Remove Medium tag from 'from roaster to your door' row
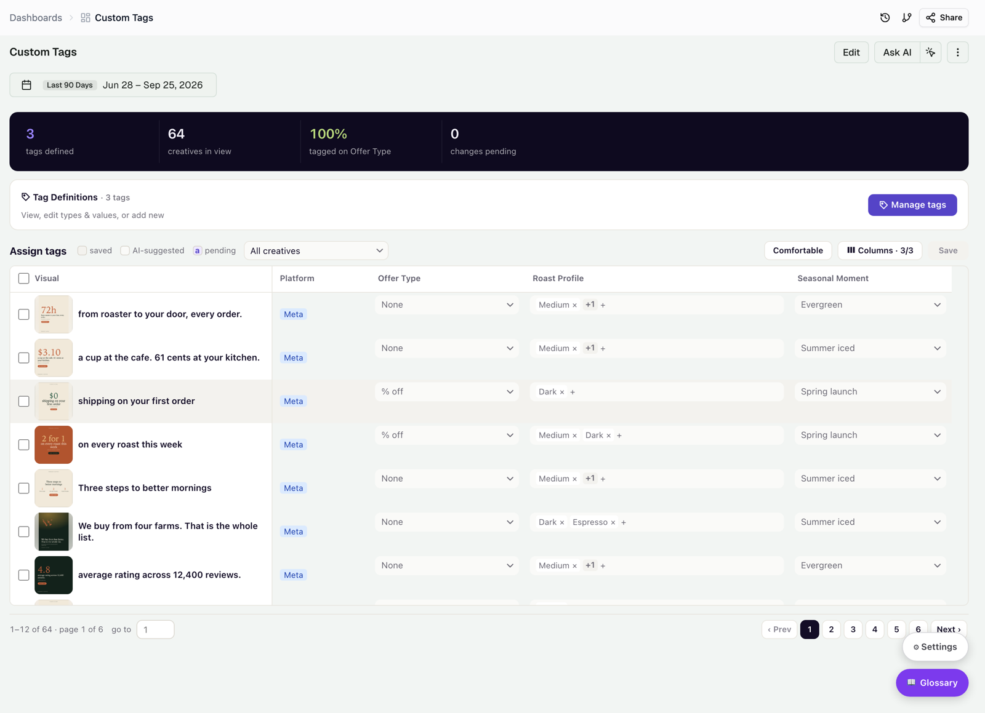 [x=574, y=305]
